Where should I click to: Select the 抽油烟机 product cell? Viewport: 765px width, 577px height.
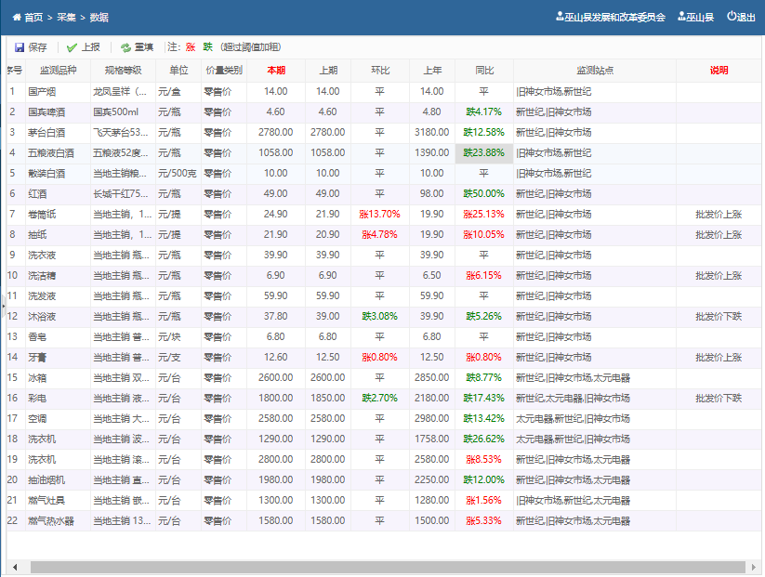point(58,480)
